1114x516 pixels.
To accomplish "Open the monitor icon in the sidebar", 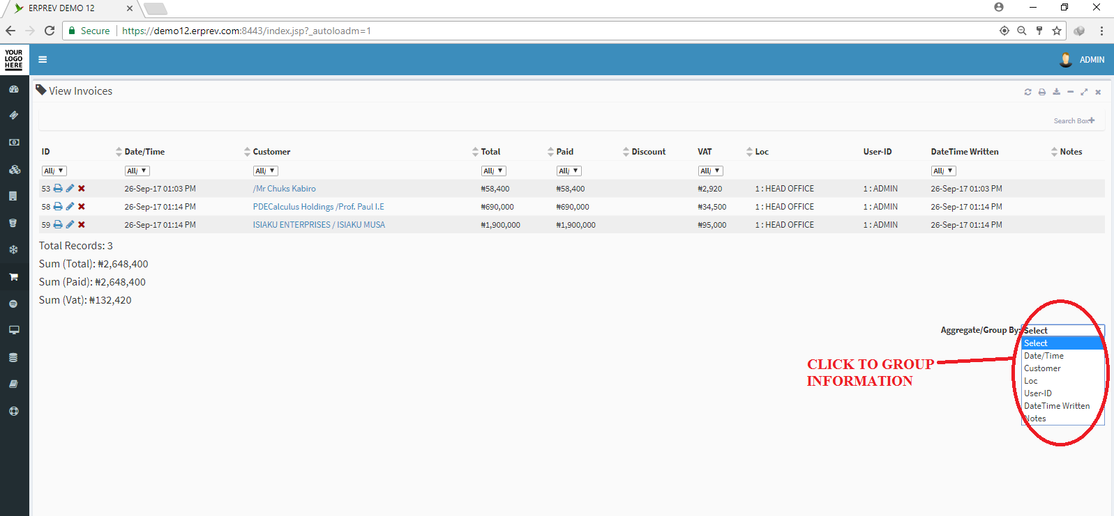I will (x=13, y=330).
